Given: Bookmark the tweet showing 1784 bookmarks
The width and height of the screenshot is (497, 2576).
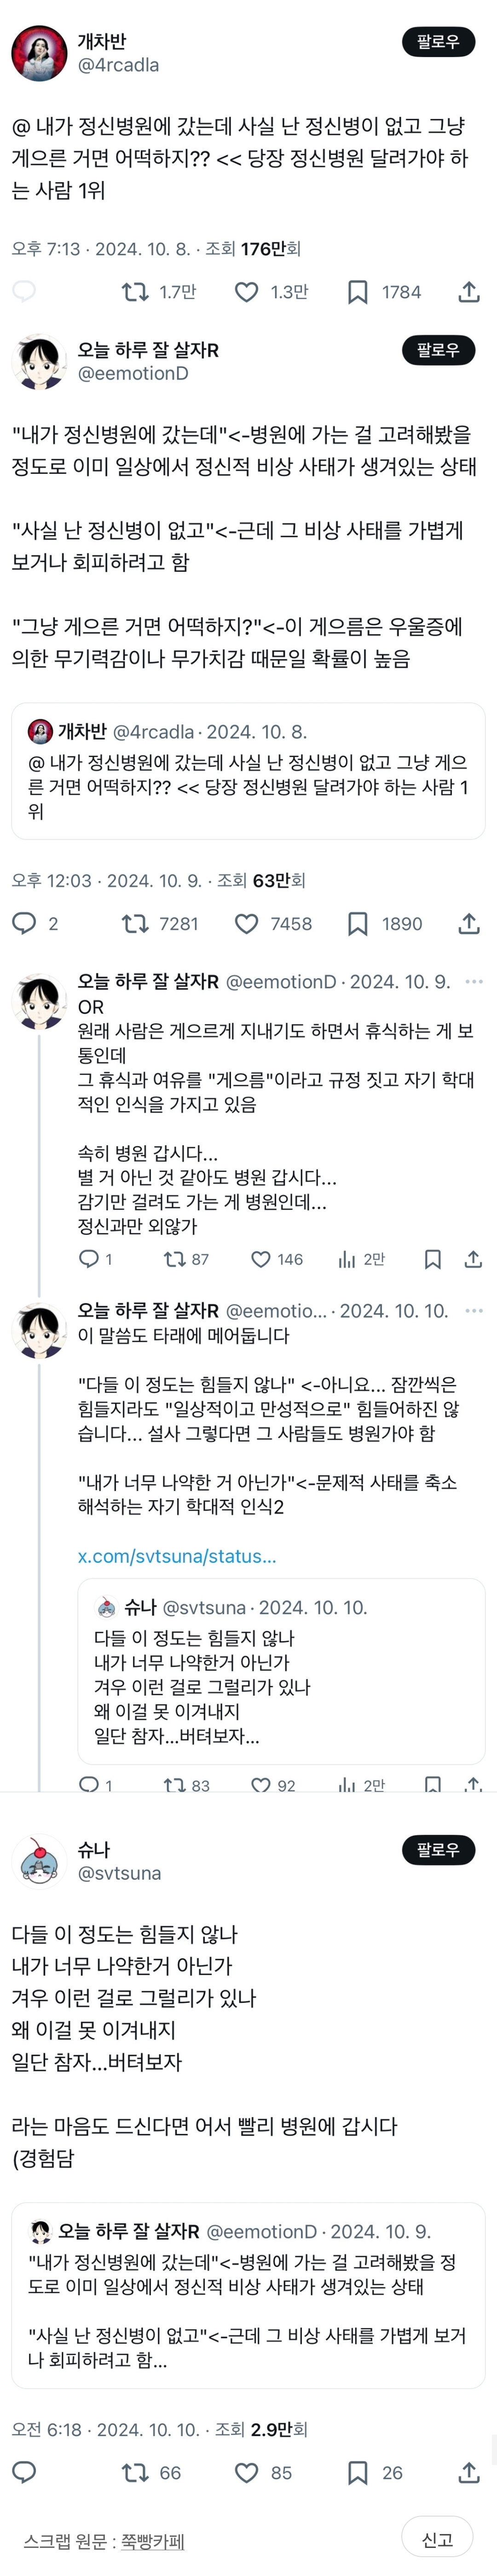Looking at the screenshot, I should coord(357,292).
